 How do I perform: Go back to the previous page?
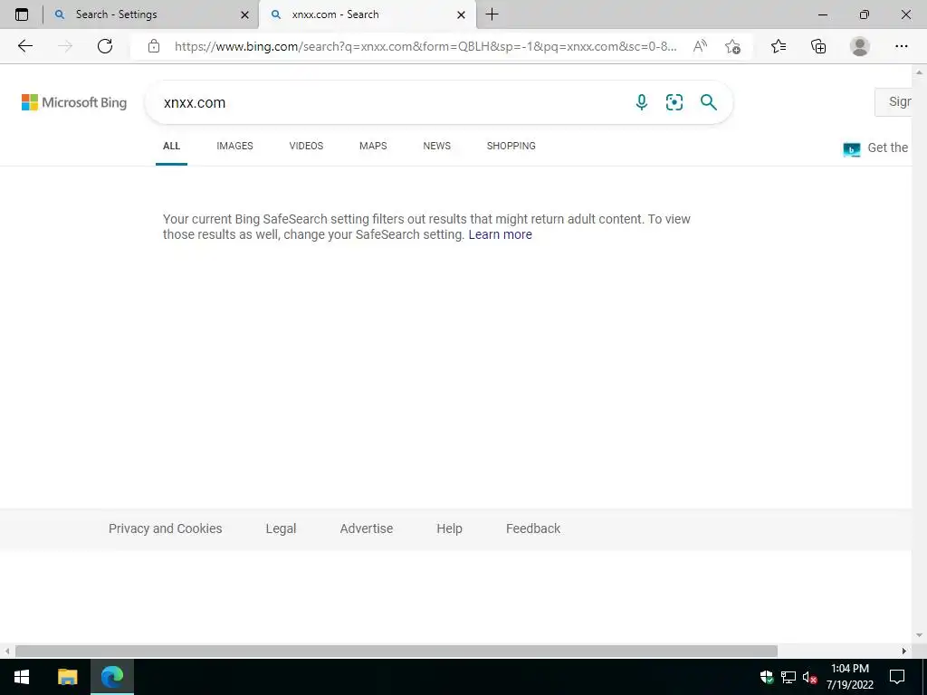tap(25, 46)
